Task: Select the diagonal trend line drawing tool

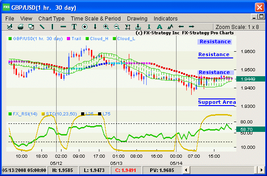Action: coord(42,27)
